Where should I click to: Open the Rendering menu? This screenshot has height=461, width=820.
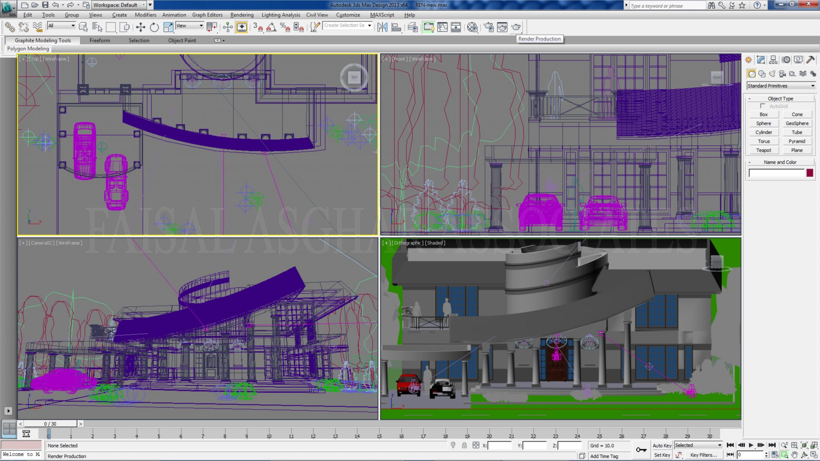point(242,15)
